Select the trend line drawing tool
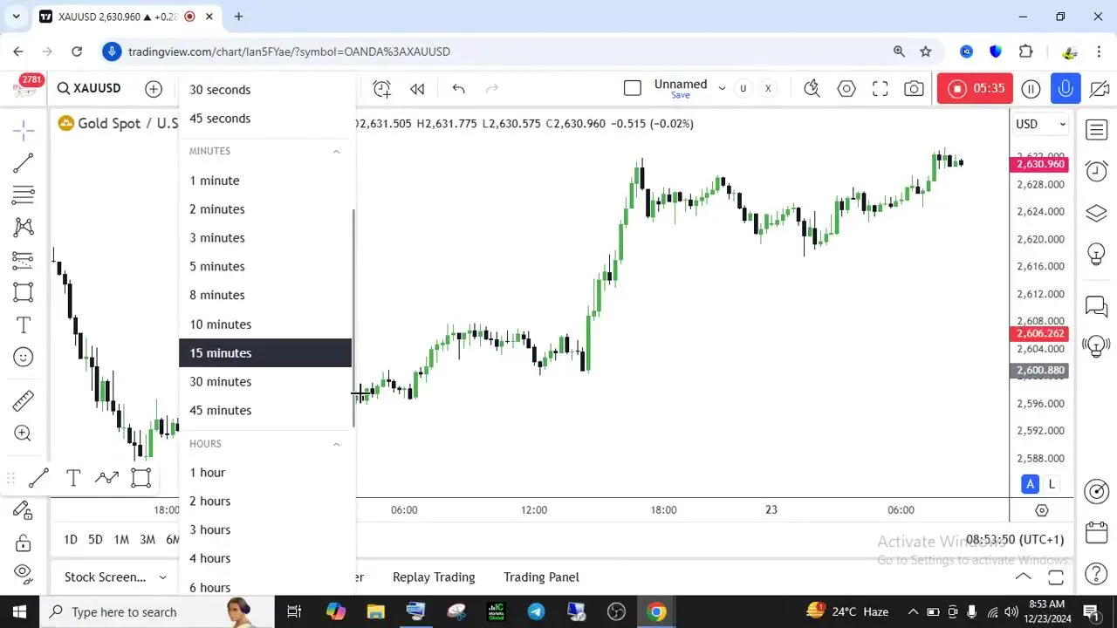Viewport: 1117px width, 628px height. [x=24, y=162]
